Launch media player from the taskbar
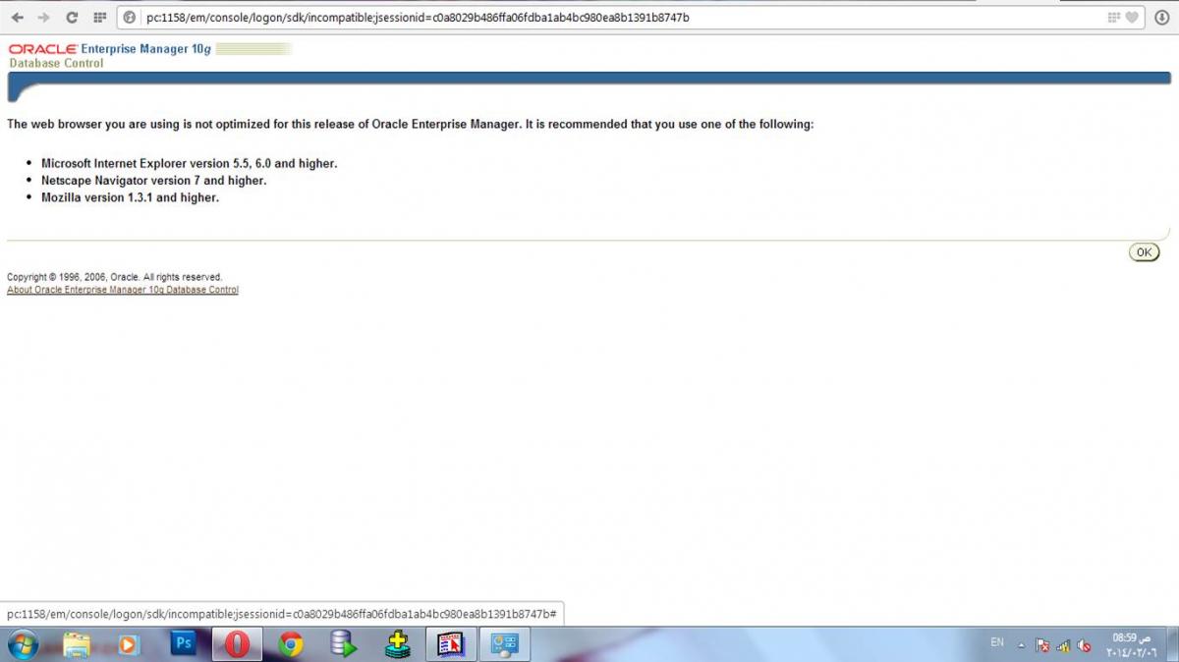Screen dimensions: 1179x662 tap(129, 644)
